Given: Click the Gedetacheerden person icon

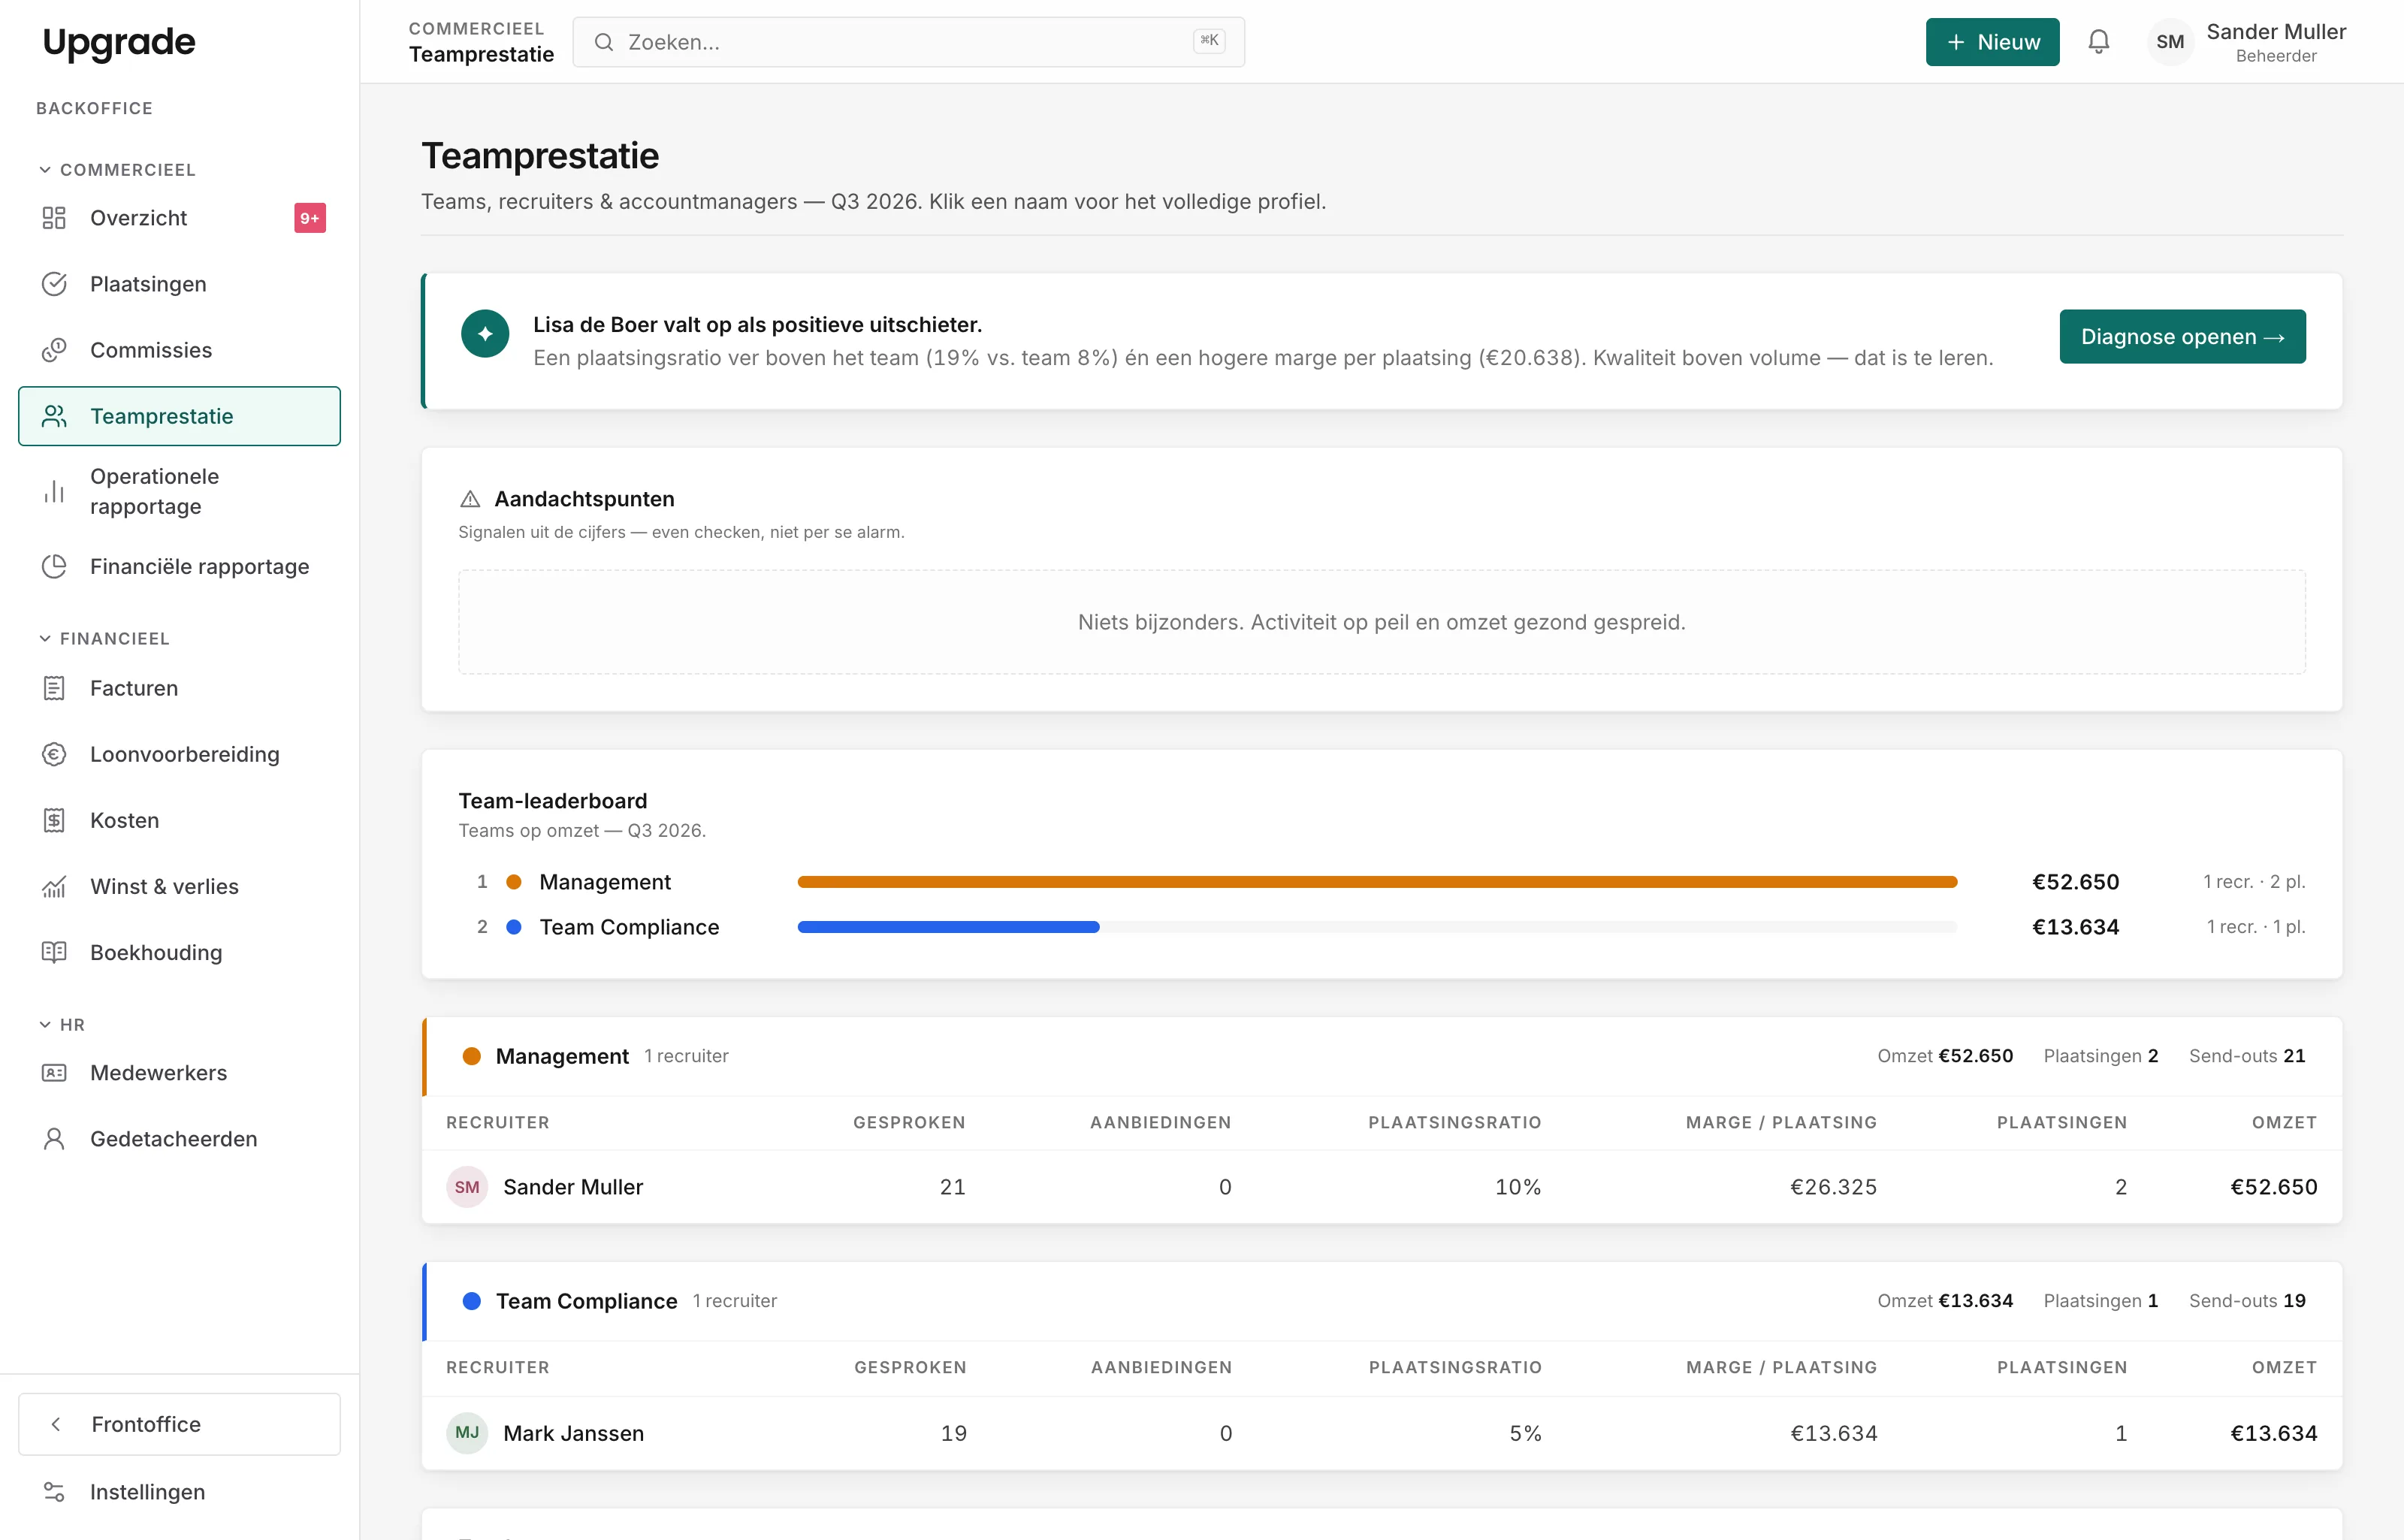Looking at the screenshot, I should (54, 1138).
